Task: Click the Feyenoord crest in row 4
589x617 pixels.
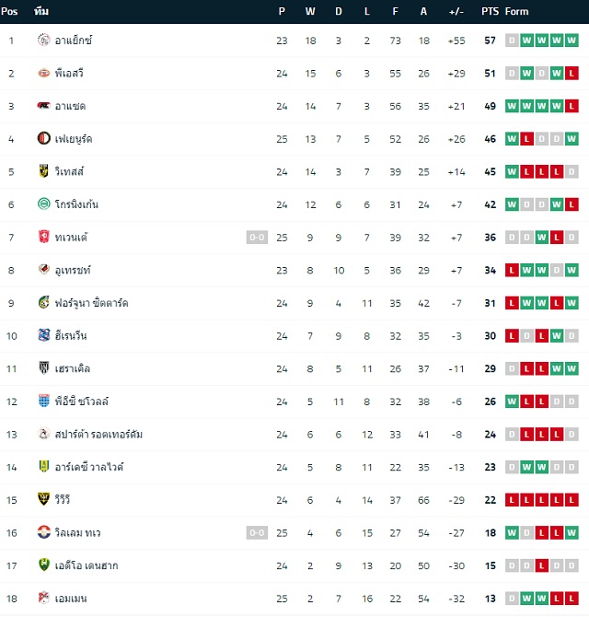Action: coord(43,138)
